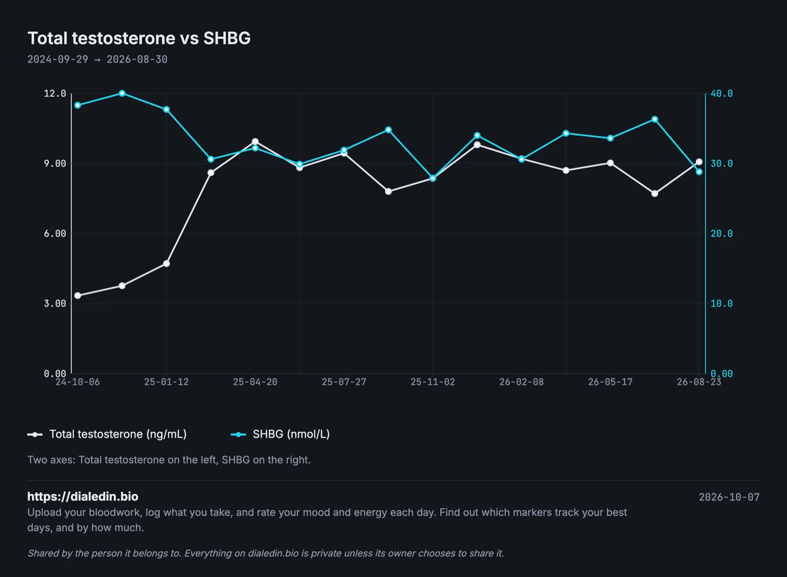Click the 'Two axes' explanatory caption
This screenshot has height=577, width=787.
pos(169,460)
